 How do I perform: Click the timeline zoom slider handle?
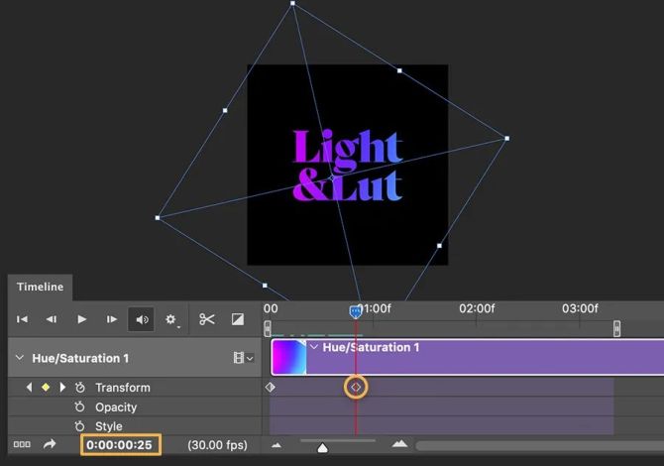pos(323,447)
